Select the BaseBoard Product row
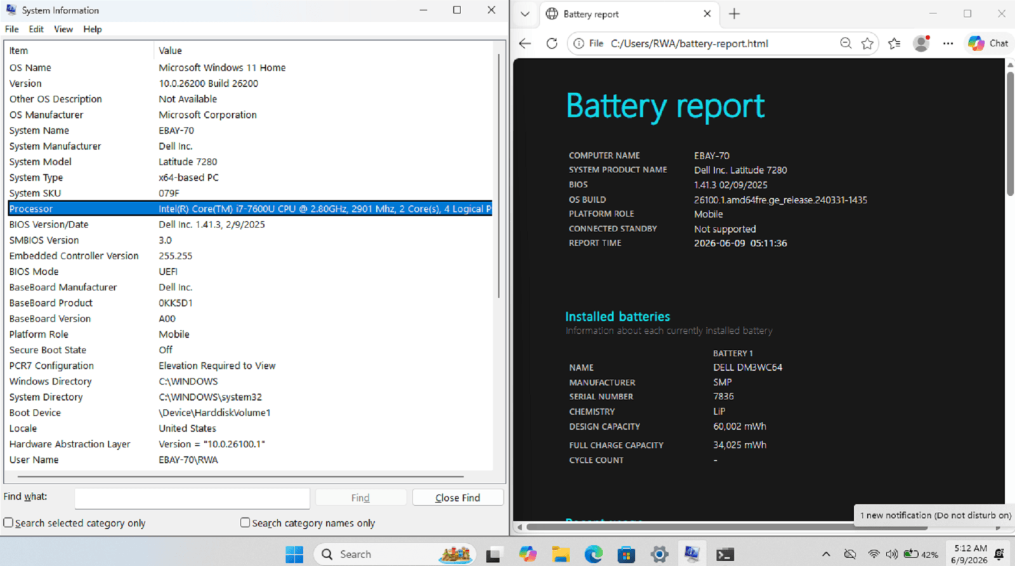Image resolution: width=1015 pixels, height=566 pixels. tap(250, 303)
